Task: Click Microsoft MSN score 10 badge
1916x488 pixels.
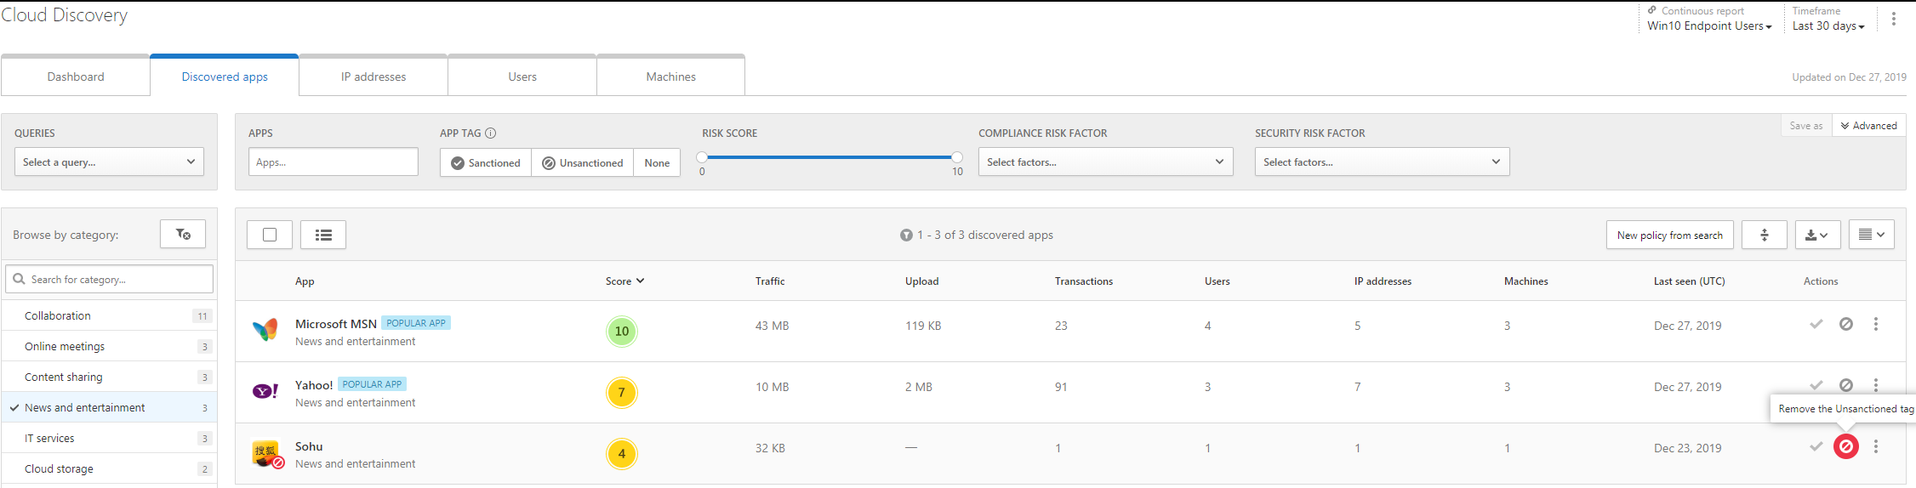Action: click(x=622, y=331)
